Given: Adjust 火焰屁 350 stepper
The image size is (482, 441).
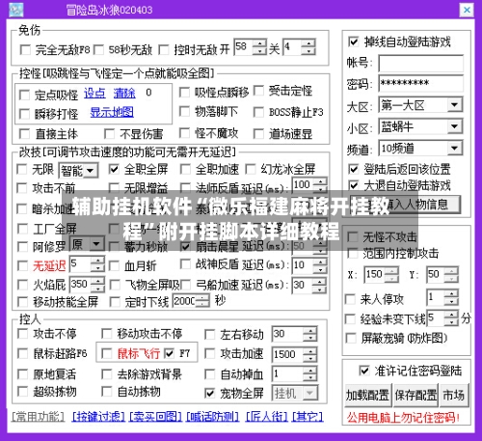Looking at the screenshot, I should pos(97,285).
